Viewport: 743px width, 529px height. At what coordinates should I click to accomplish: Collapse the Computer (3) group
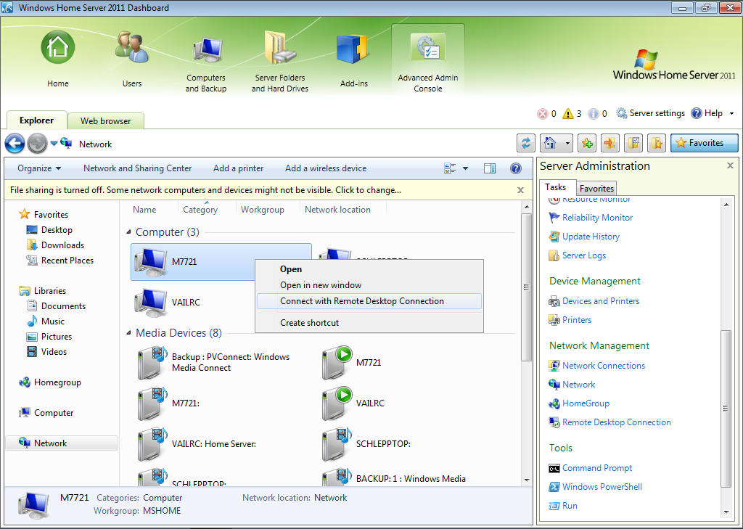click(129, 232)
